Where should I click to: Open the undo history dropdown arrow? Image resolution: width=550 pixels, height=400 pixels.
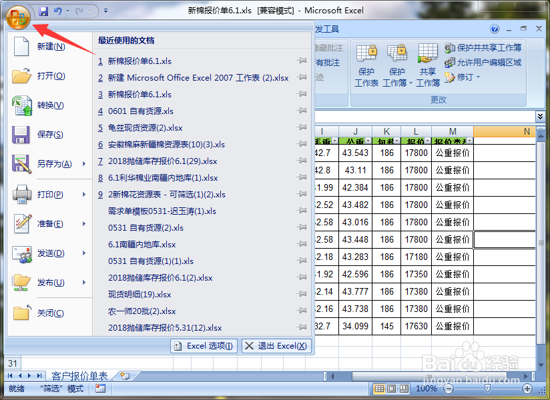(68, 11)
